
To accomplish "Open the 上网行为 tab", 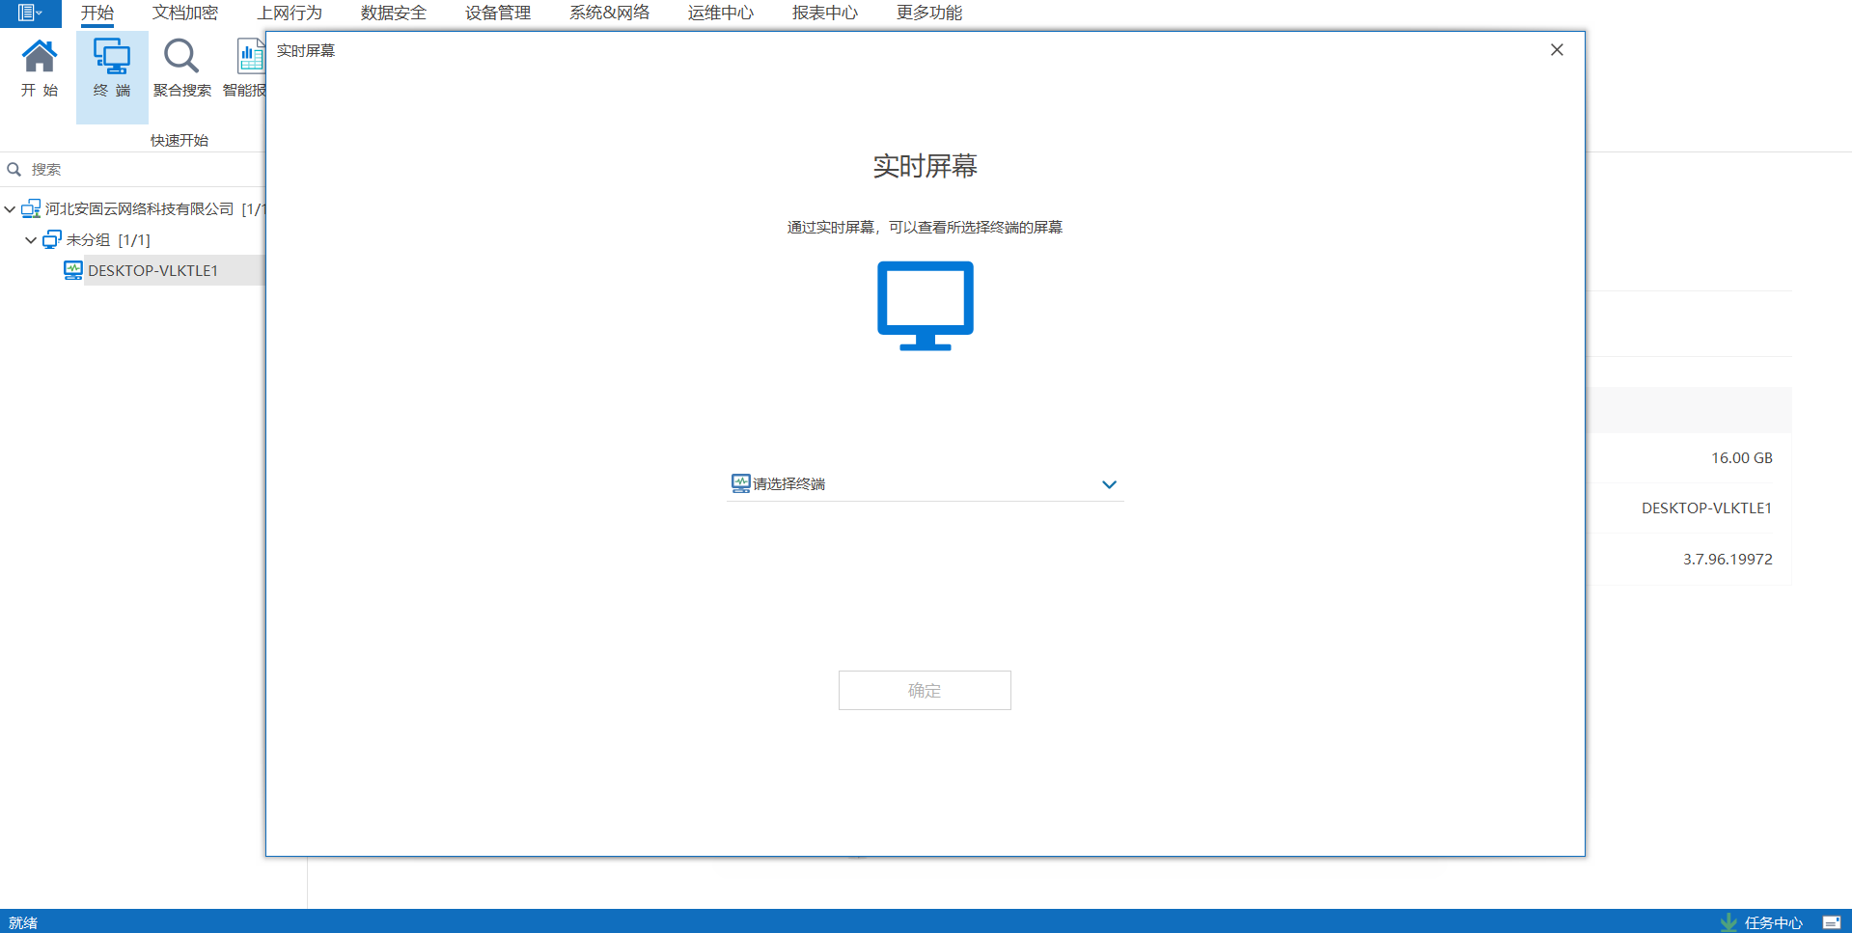I will [290, 13].
